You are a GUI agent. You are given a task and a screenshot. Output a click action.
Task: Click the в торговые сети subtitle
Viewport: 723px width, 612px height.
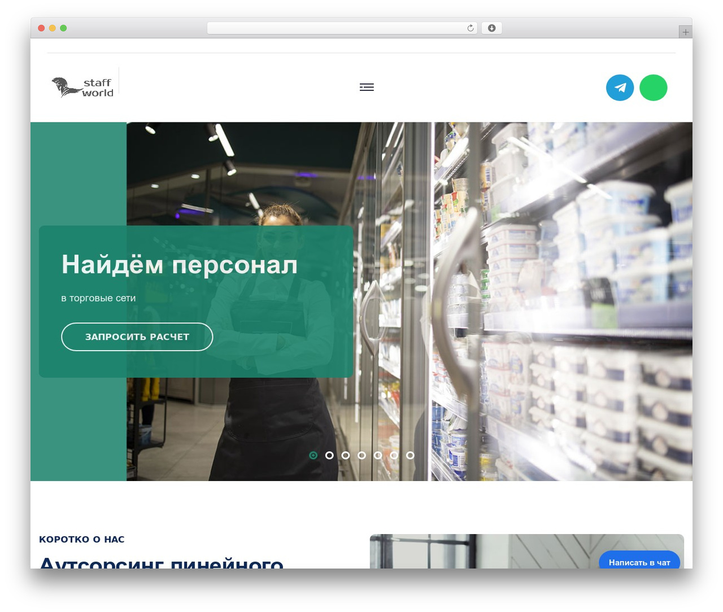98,298
